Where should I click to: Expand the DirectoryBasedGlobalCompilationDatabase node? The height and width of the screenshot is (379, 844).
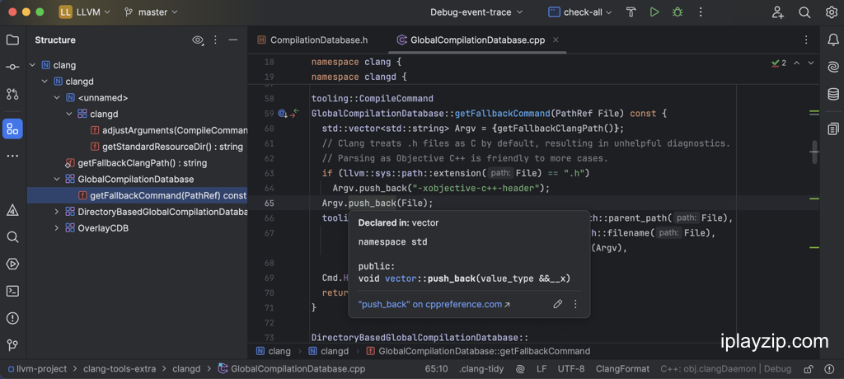click(x=57, y=212)
